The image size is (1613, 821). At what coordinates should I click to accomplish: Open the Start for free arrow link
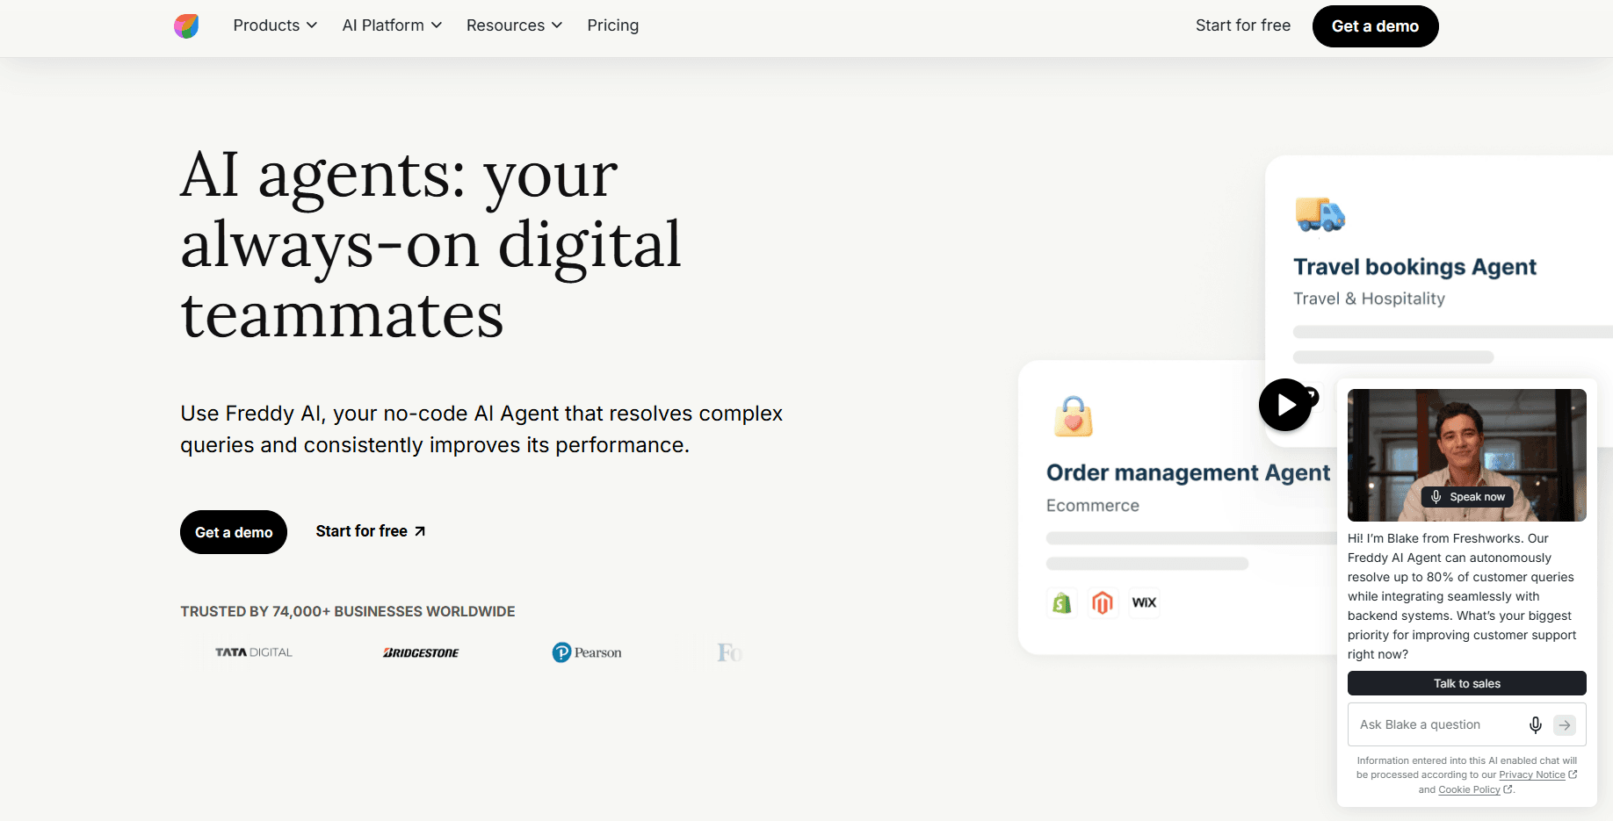[371, 531]
